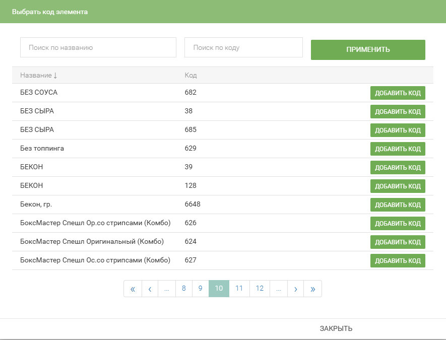Click the search by name field
The width and height of the screenshot is (446, 340).
point(98,47)
